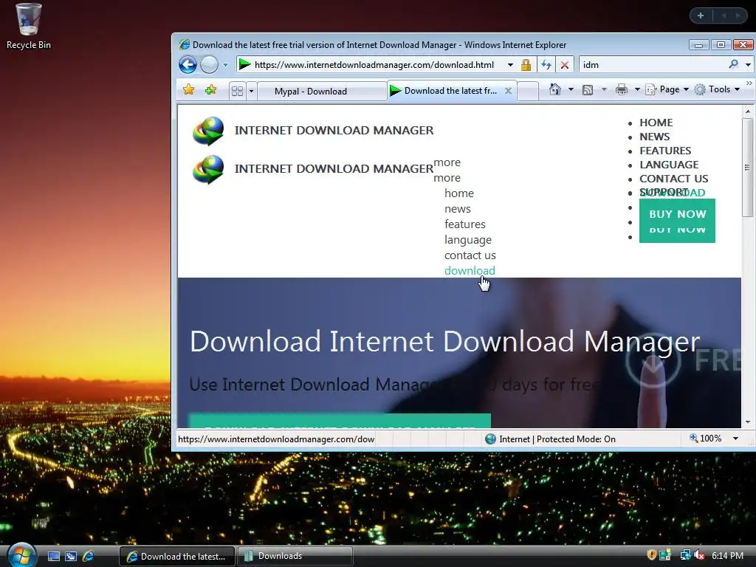Click the lowercase contact us link
The image size is (756, 567).
tap(470, 255)
